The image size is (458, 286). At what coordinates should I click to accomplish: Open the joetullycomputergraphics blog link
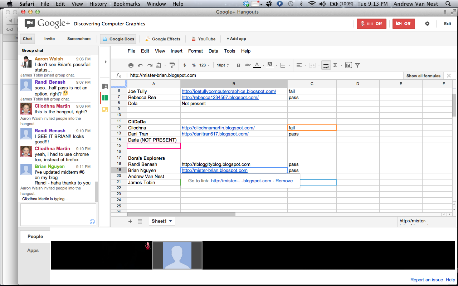click(x=229, y=92)
